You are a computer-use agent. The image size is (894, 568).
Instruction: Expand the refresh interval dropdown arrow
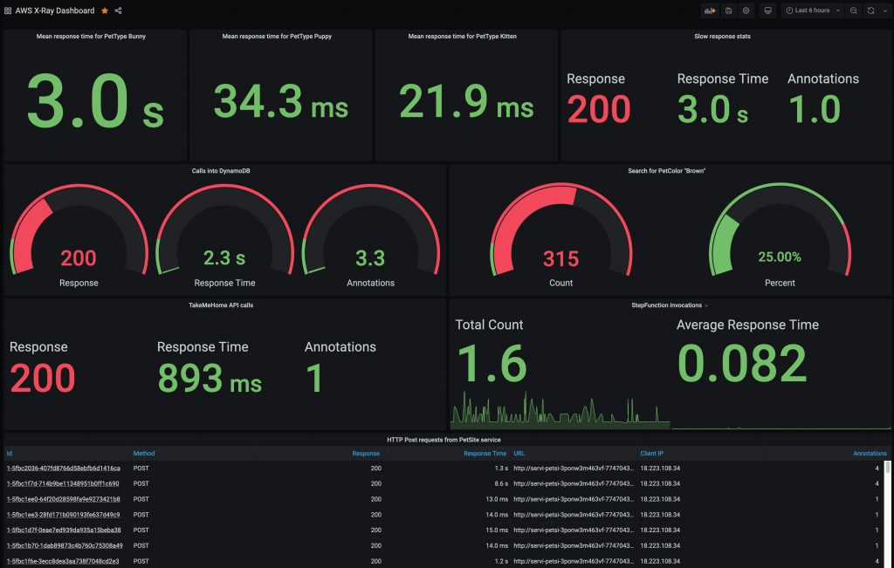pyautogui.click(x=885, y=10)
